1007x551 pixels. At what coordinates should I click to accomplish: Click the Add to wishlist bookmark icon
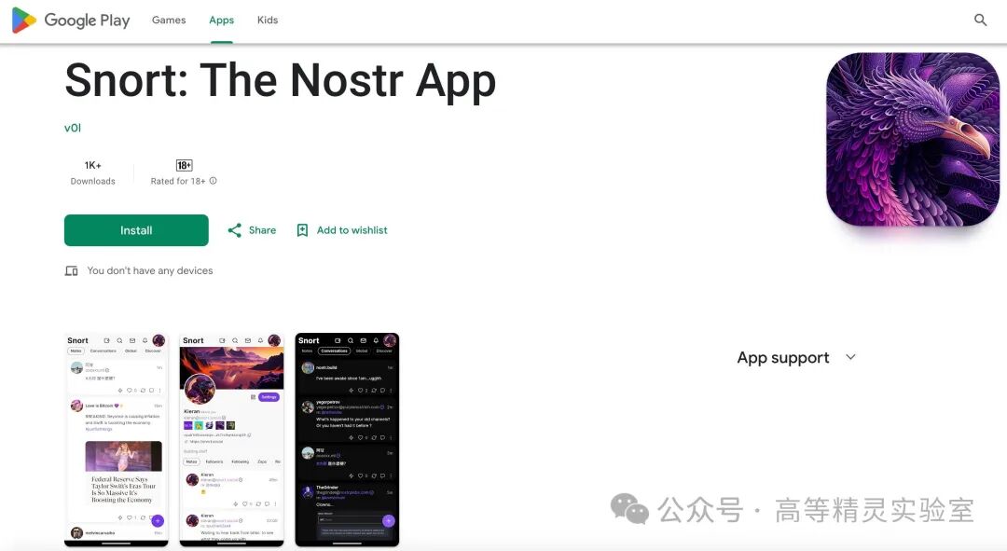point(302,230)
